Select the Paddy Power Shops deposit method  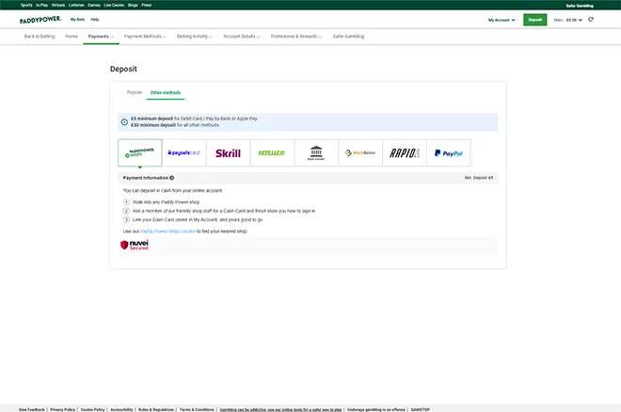click(140, 152)
